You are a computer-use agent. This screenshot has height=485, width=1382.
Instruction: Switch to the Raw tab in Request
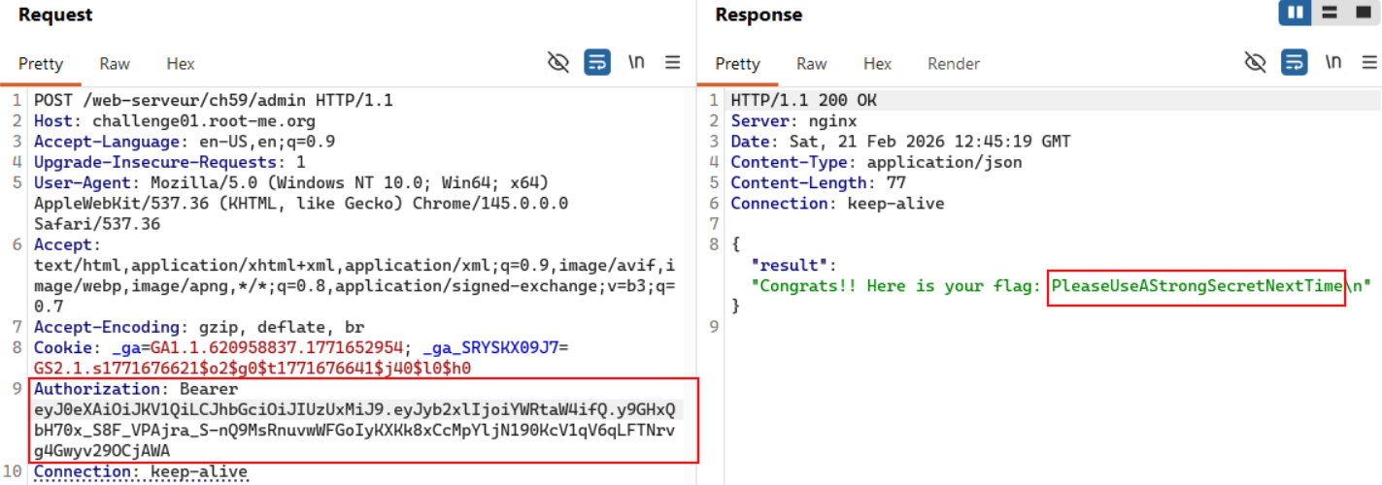[115, 64]
